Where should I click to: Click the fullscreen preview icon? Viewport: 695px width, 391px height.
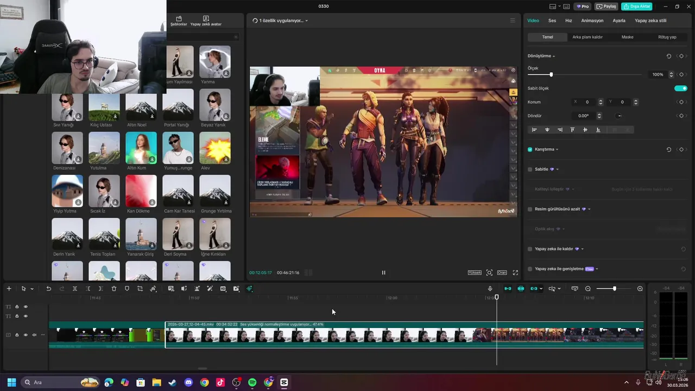coord(515,273)
